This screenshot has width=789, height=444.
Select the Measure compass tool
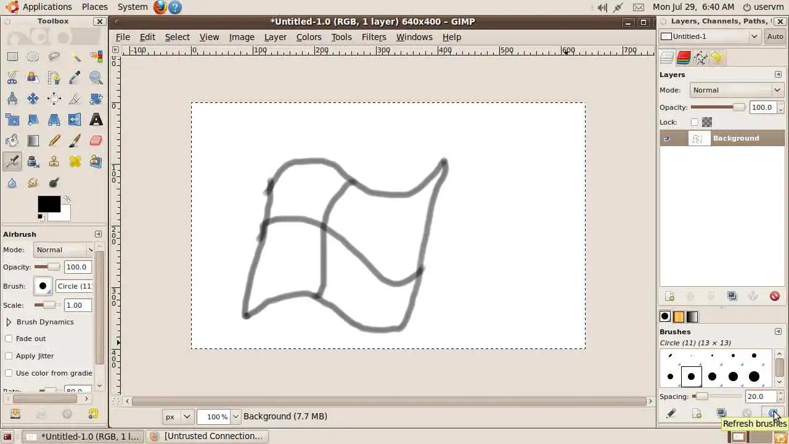[12, 99]
